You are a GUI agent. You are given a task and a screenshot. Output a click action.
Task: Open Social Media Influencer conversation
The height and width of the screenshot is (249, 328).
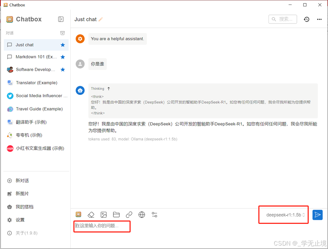[36, 96]
